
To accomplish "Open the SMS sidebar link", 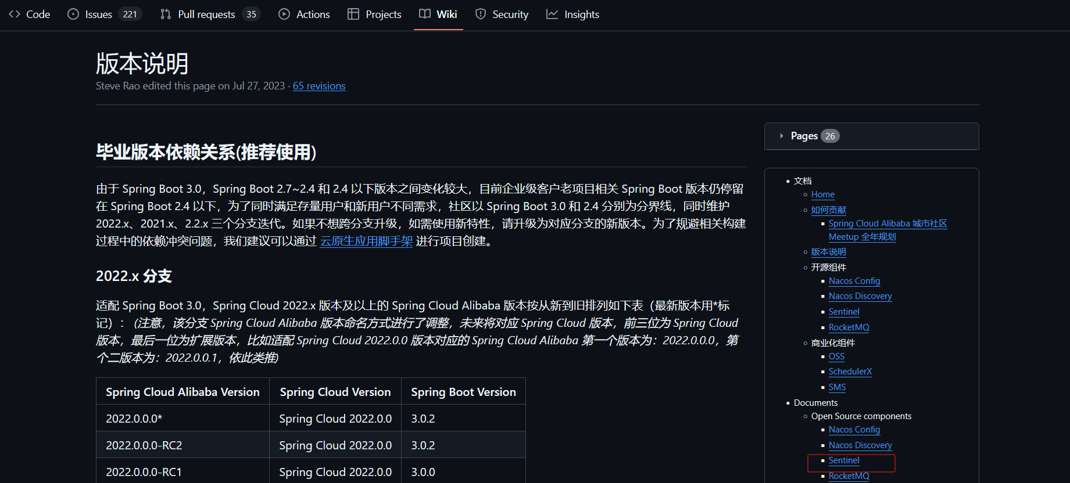I will [837, 387].
